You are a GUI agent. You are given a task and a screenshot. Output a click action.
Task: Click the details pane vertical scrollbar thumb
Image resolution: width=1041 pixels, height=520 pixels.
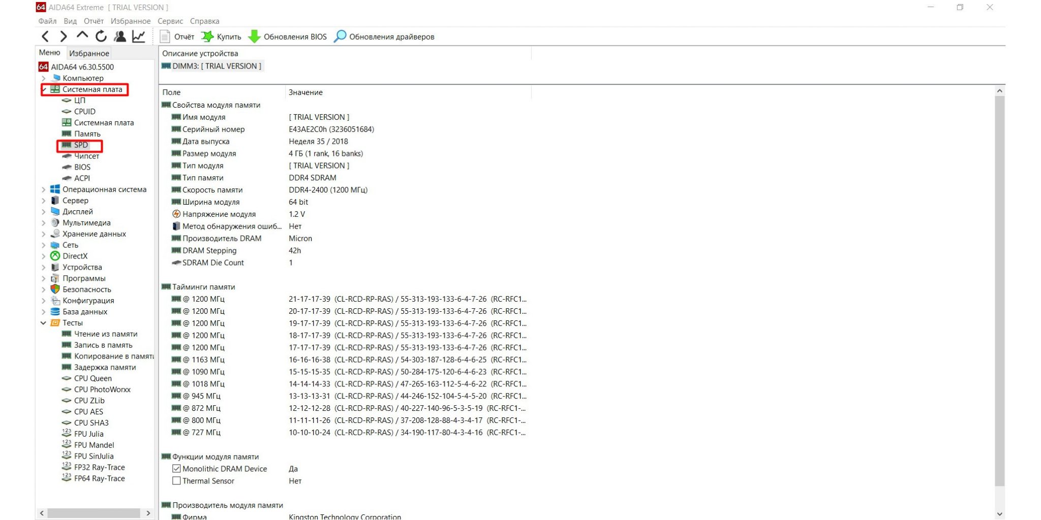coord(999,291)
